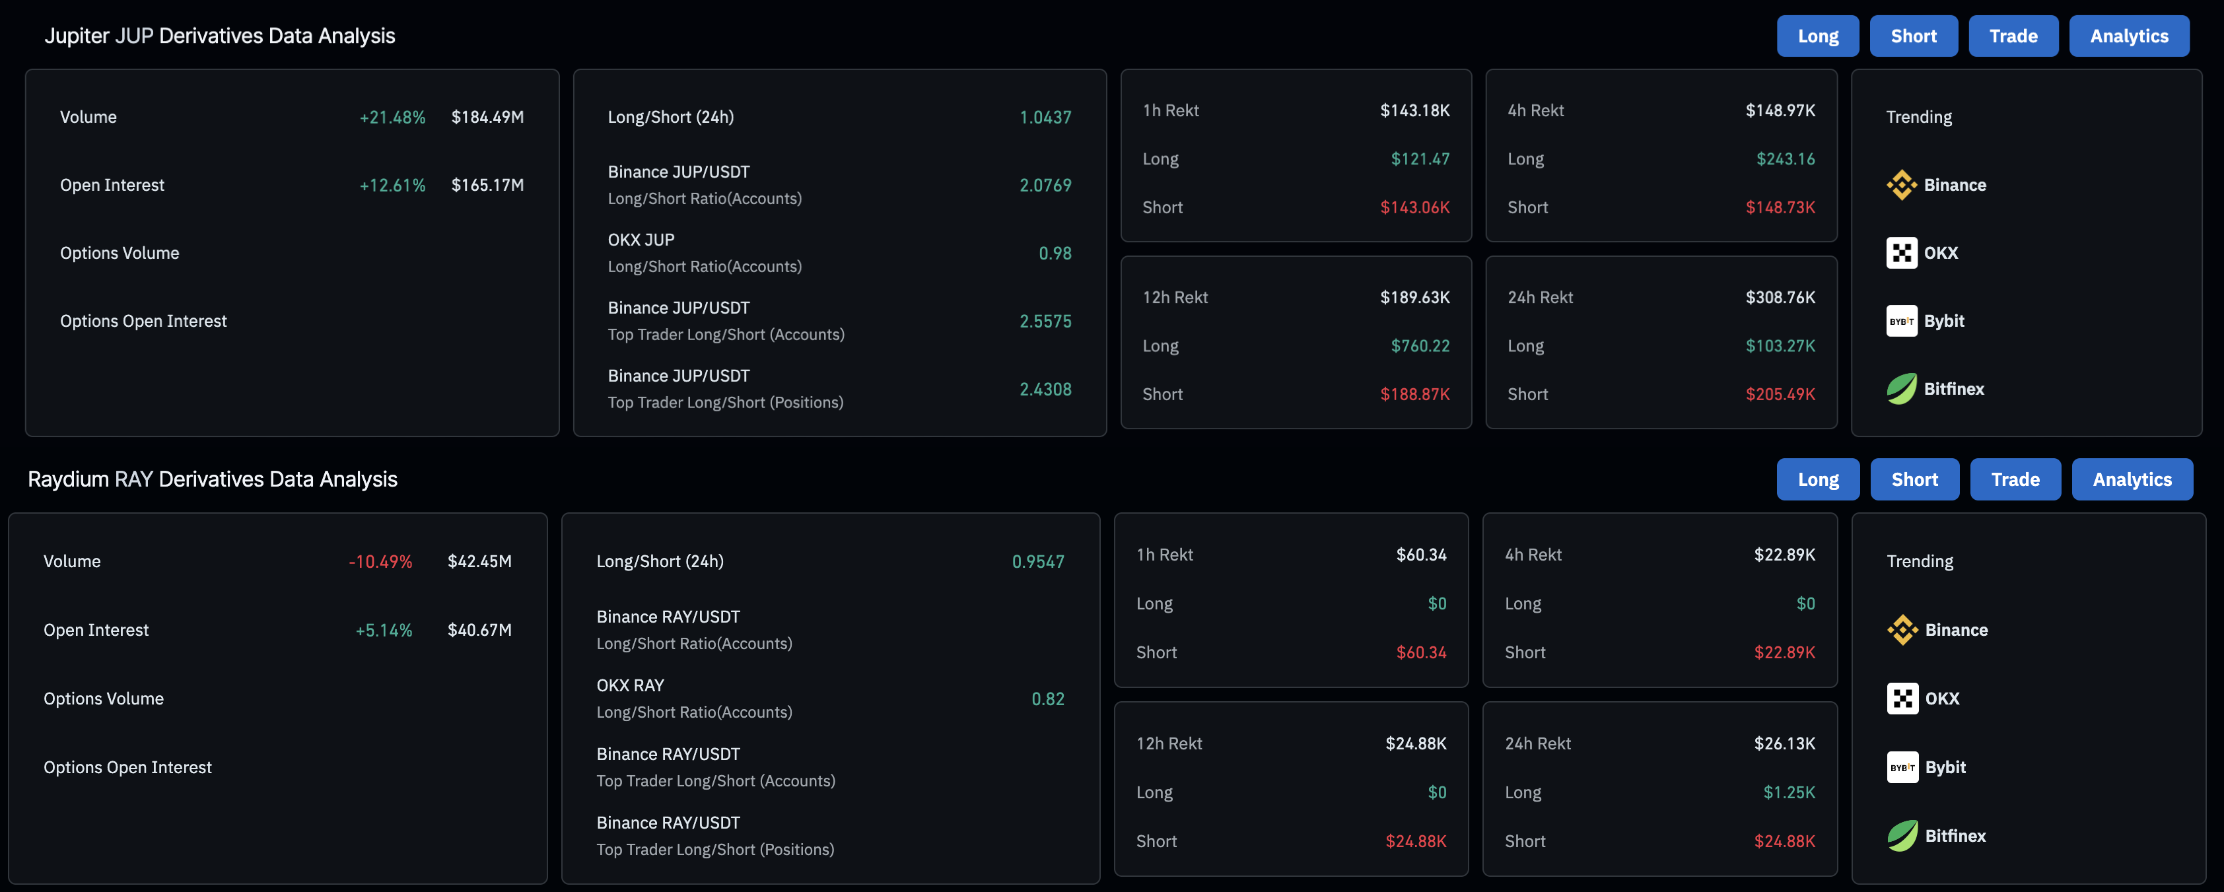Select Binance JUP/USDT Top Trader Positions row
This screenshot has height=892, width=2224.
click(839, 390)
